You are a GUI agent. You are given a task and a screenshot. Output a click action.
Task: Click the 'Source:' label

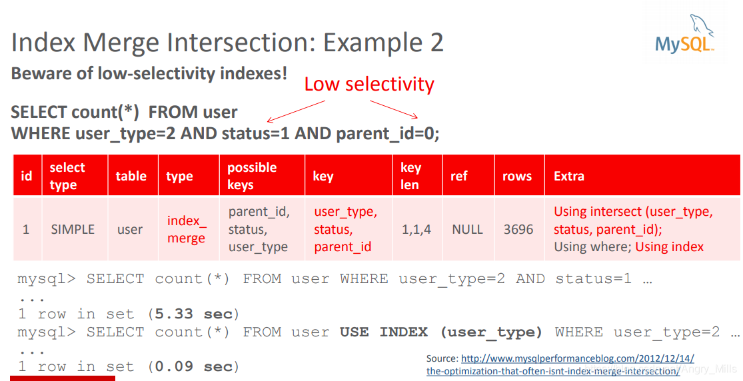442,359
